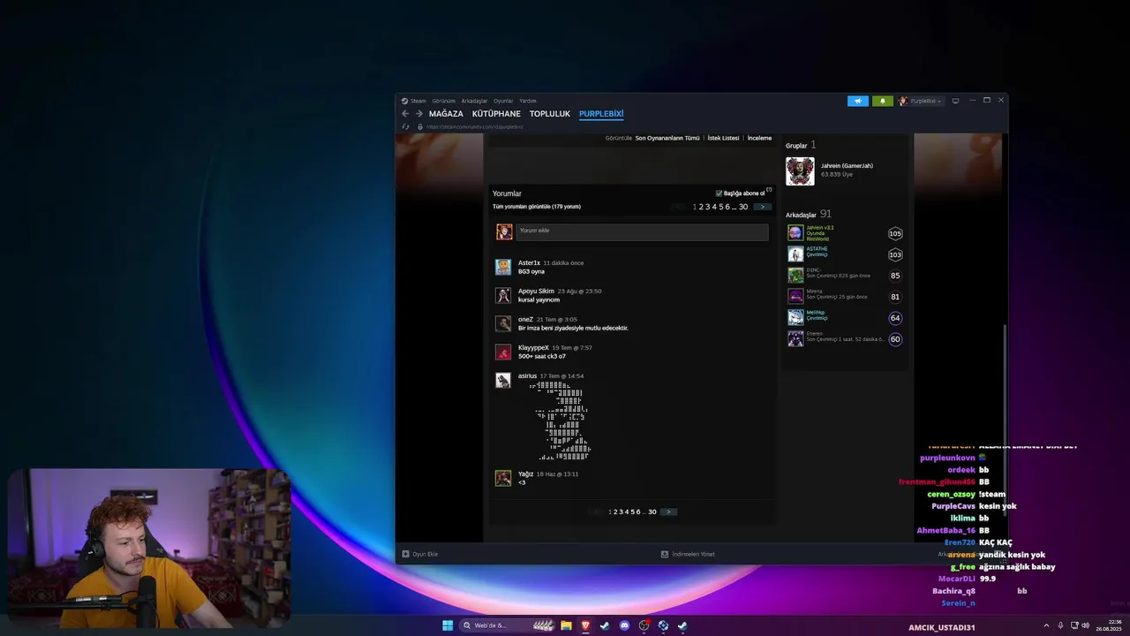Reload the page with the refresh icon
The height and width of the screenshot is (636, 1130).
pyautogui.click(x=405, y=126)
